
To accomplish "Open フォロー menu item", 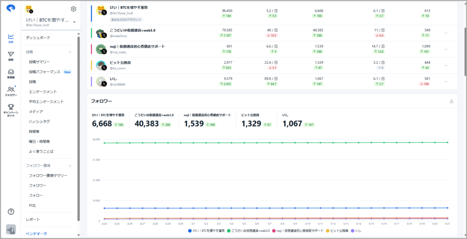I will click(36, 195).
